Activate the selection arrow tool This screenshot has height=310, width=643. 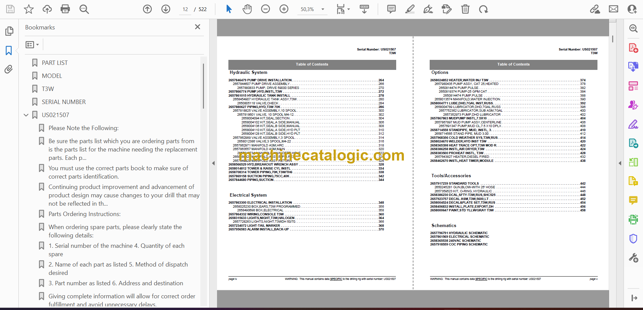click(x=229, y=9)
